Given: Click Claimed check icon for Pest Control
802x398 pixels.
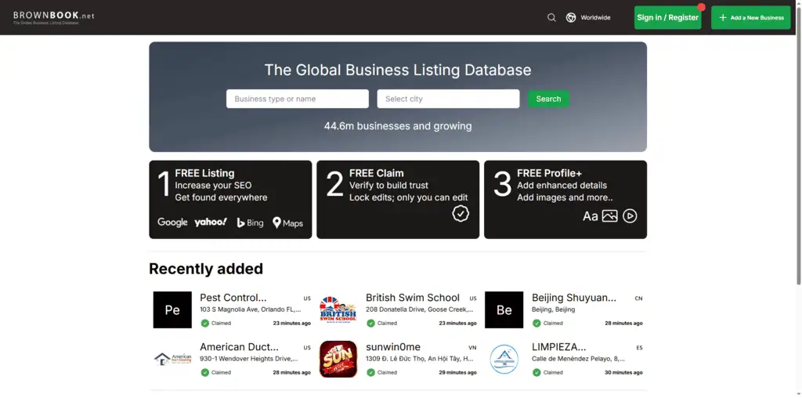Looking at the screenshot, I should point(205,324).
